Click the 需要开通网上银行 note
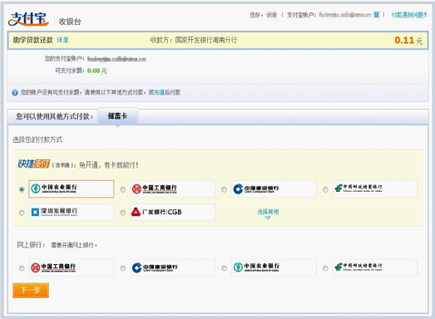This screenshot has width=435, height=319. pyautogui.click(x=74, y=245)
